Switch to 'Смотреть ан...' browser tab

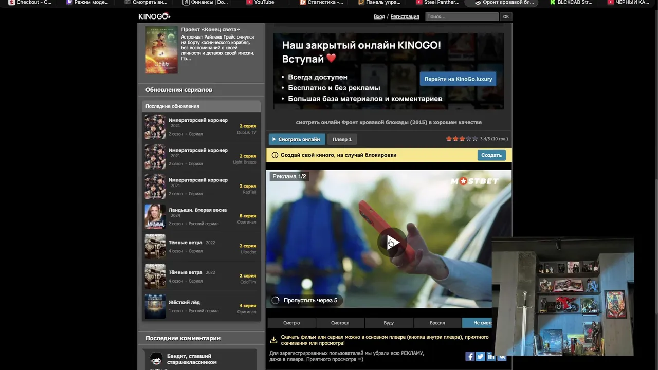[x=146, y=3]
